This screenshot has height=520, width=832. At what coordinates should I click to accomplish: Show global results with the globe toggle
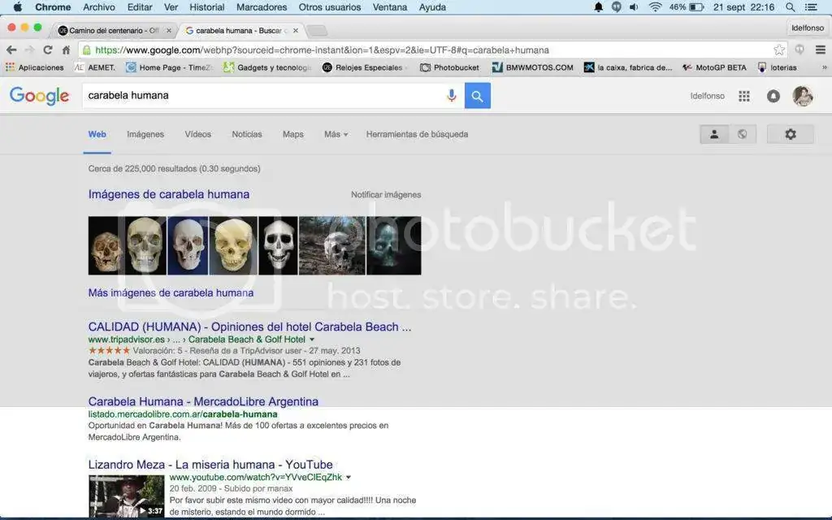click(x=743, y=134)
